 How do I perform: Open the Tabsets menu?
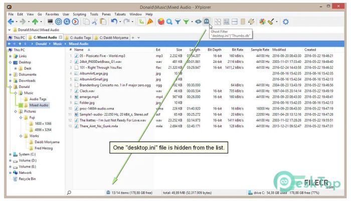(x=120, y=14)
